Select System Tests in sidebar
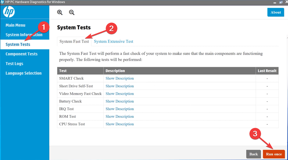 25,44
